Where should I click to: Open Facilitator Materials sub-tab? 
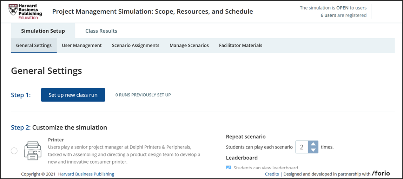click(240, 45)
